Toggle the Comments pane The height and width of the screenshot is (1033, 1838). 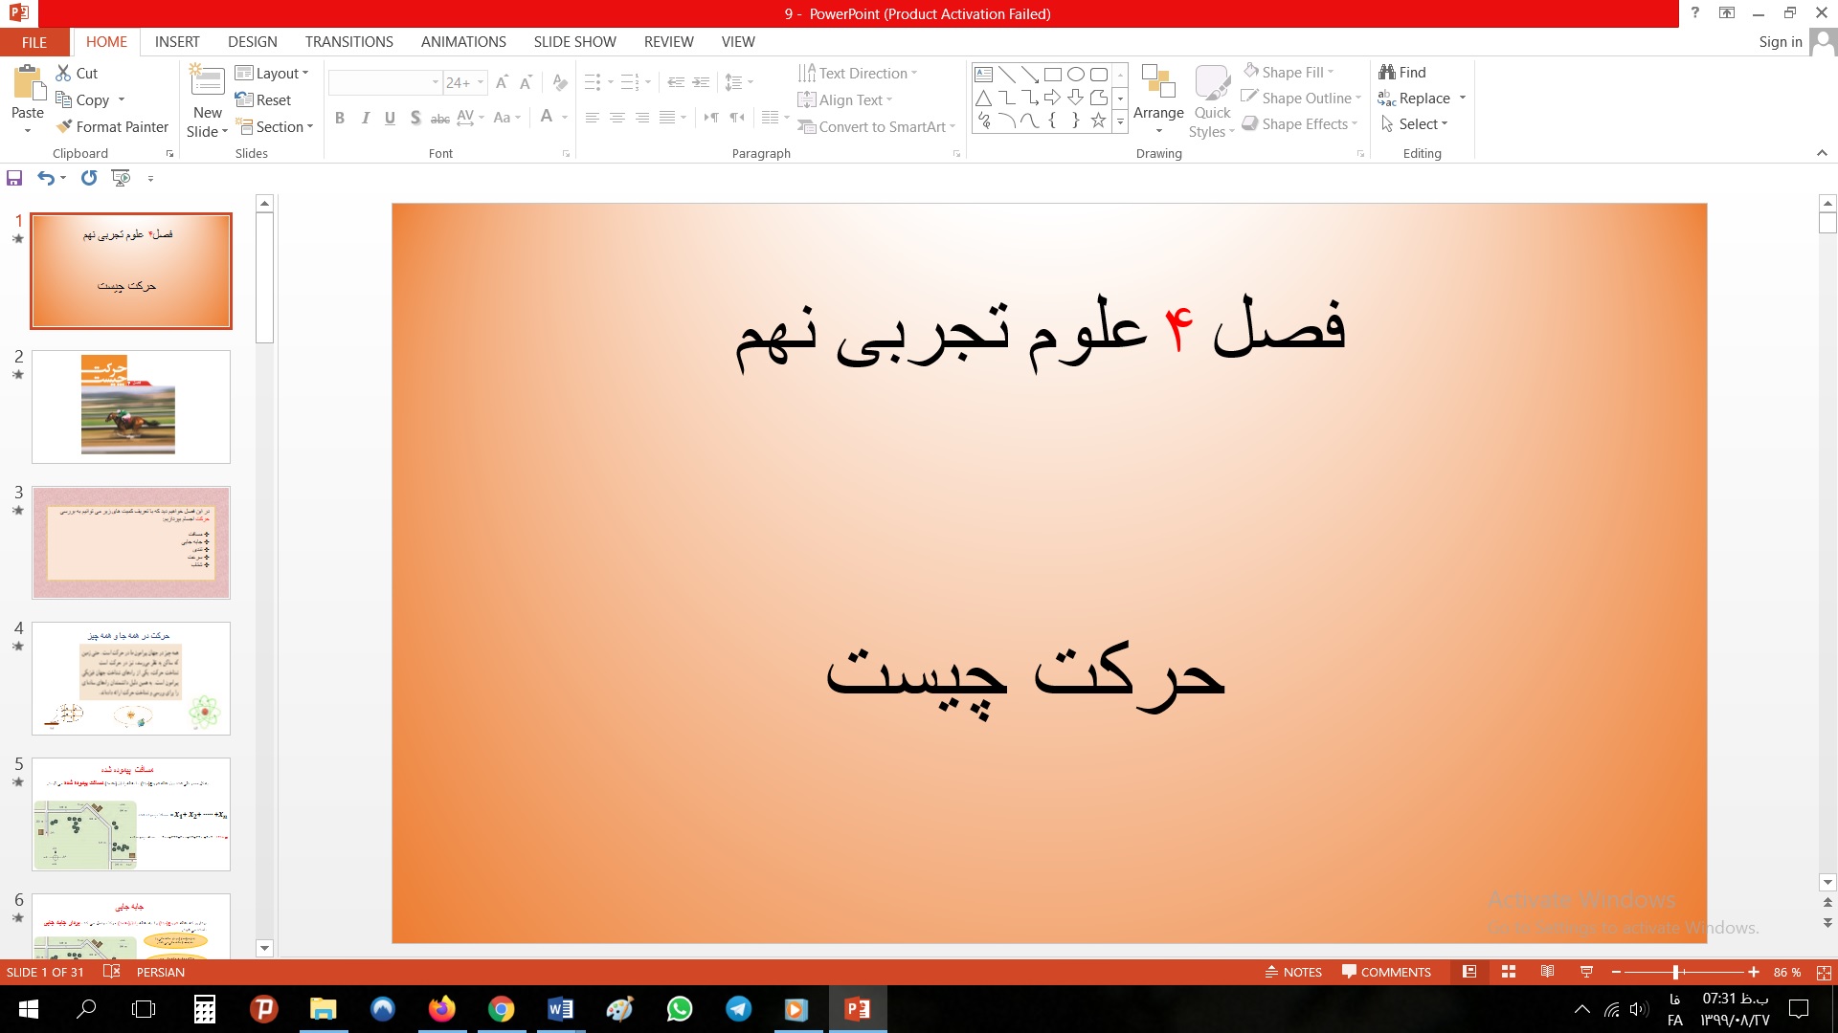pos(1386,972)
